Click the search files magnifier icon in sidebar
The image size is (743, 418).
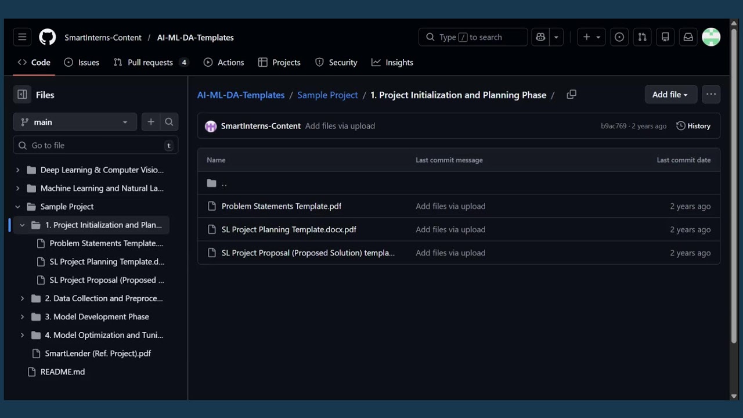[169, 122]
